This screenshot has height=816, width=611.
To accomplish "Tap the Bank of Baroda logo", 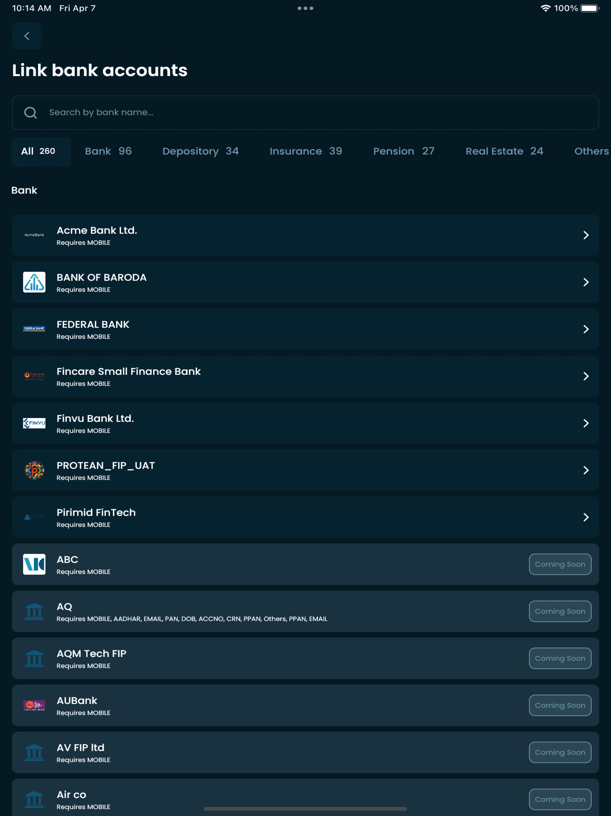I will coord(34,282).
